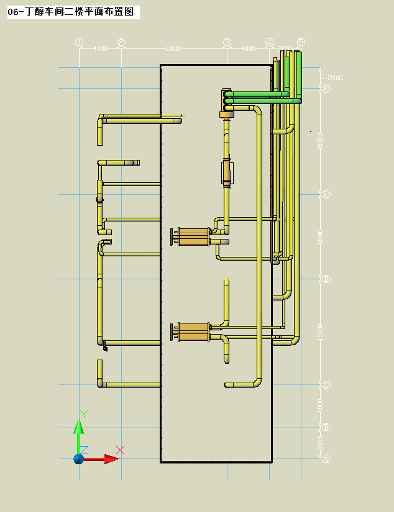Click the blue UCS origin sphere
The image size is (394, 512).
point(78,458)
